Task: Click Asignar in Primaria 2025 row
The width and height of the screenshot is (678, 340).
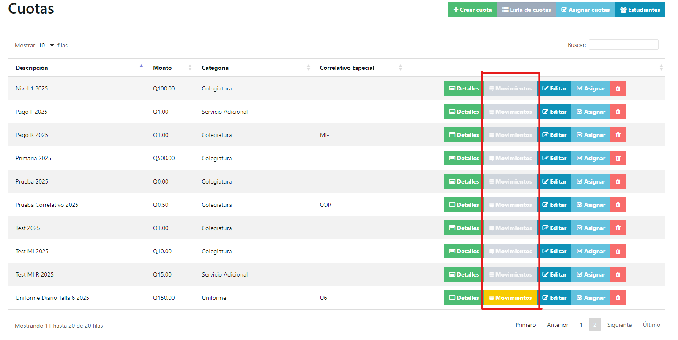Action: pos(591,158)
